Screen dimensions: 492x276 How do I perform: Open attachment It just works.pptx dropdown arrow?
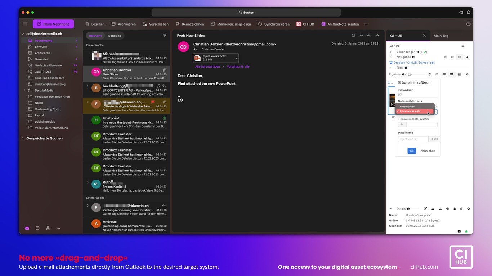[237, 58]
